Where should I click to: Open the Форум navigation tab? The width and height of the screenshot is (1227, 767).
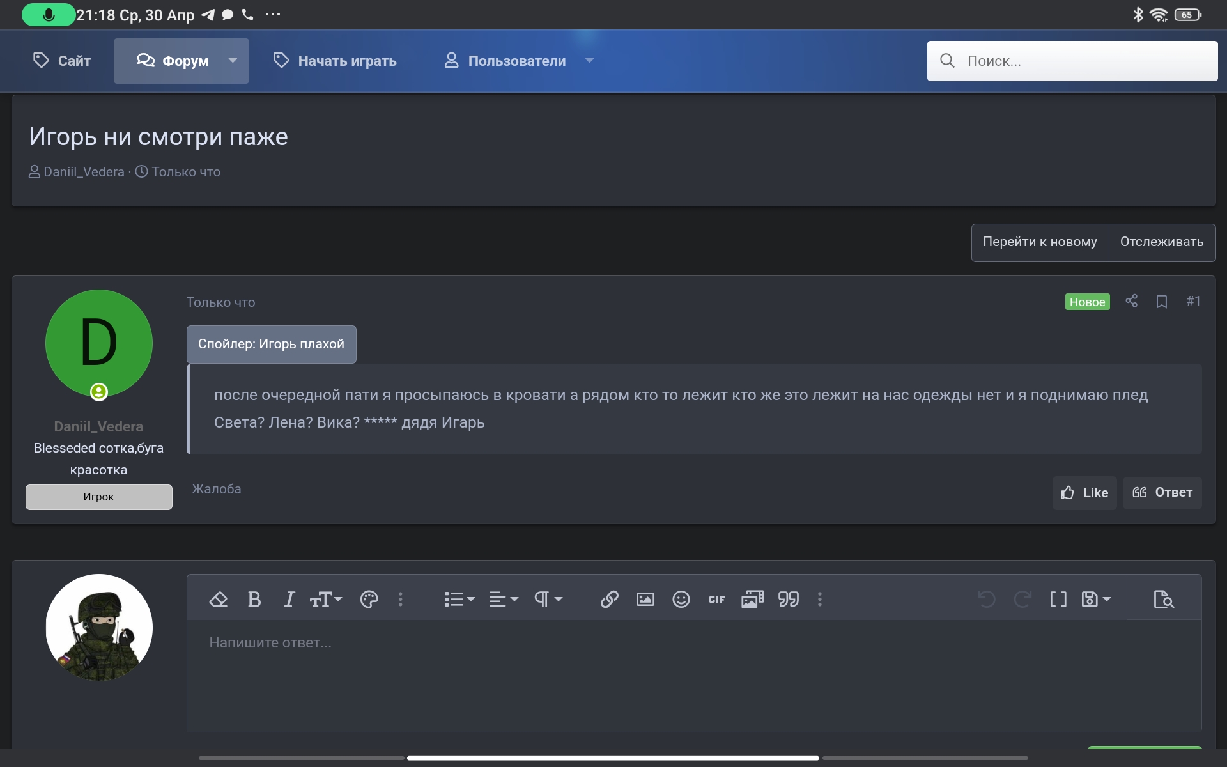click(x=173, y=61)
